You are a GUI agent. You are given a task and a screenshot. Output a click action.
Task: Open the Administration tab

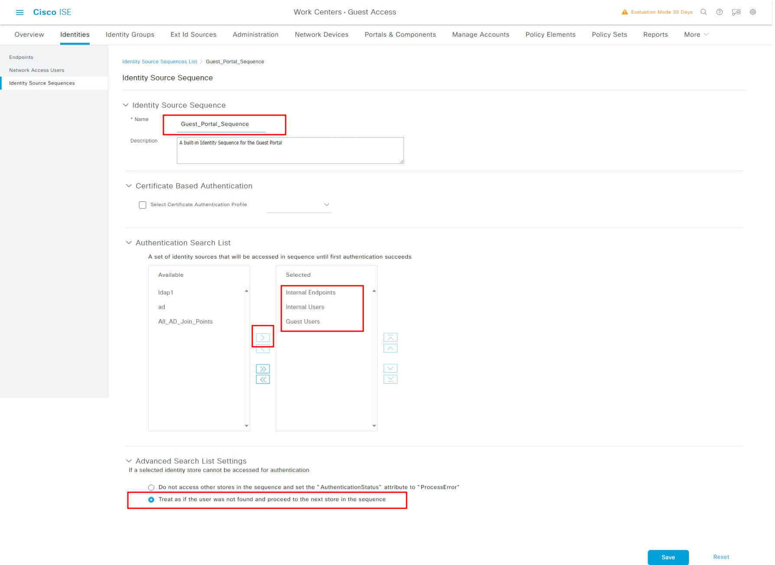tap(256, 35)
